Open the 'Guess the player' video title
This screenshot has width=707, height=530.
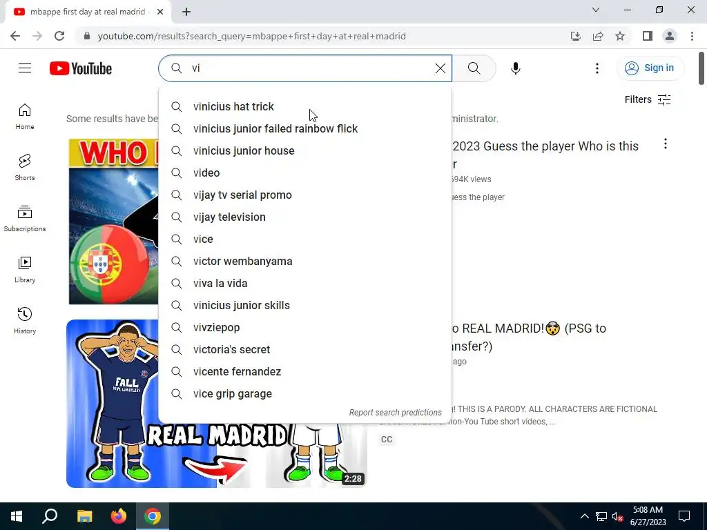[545, 155]
